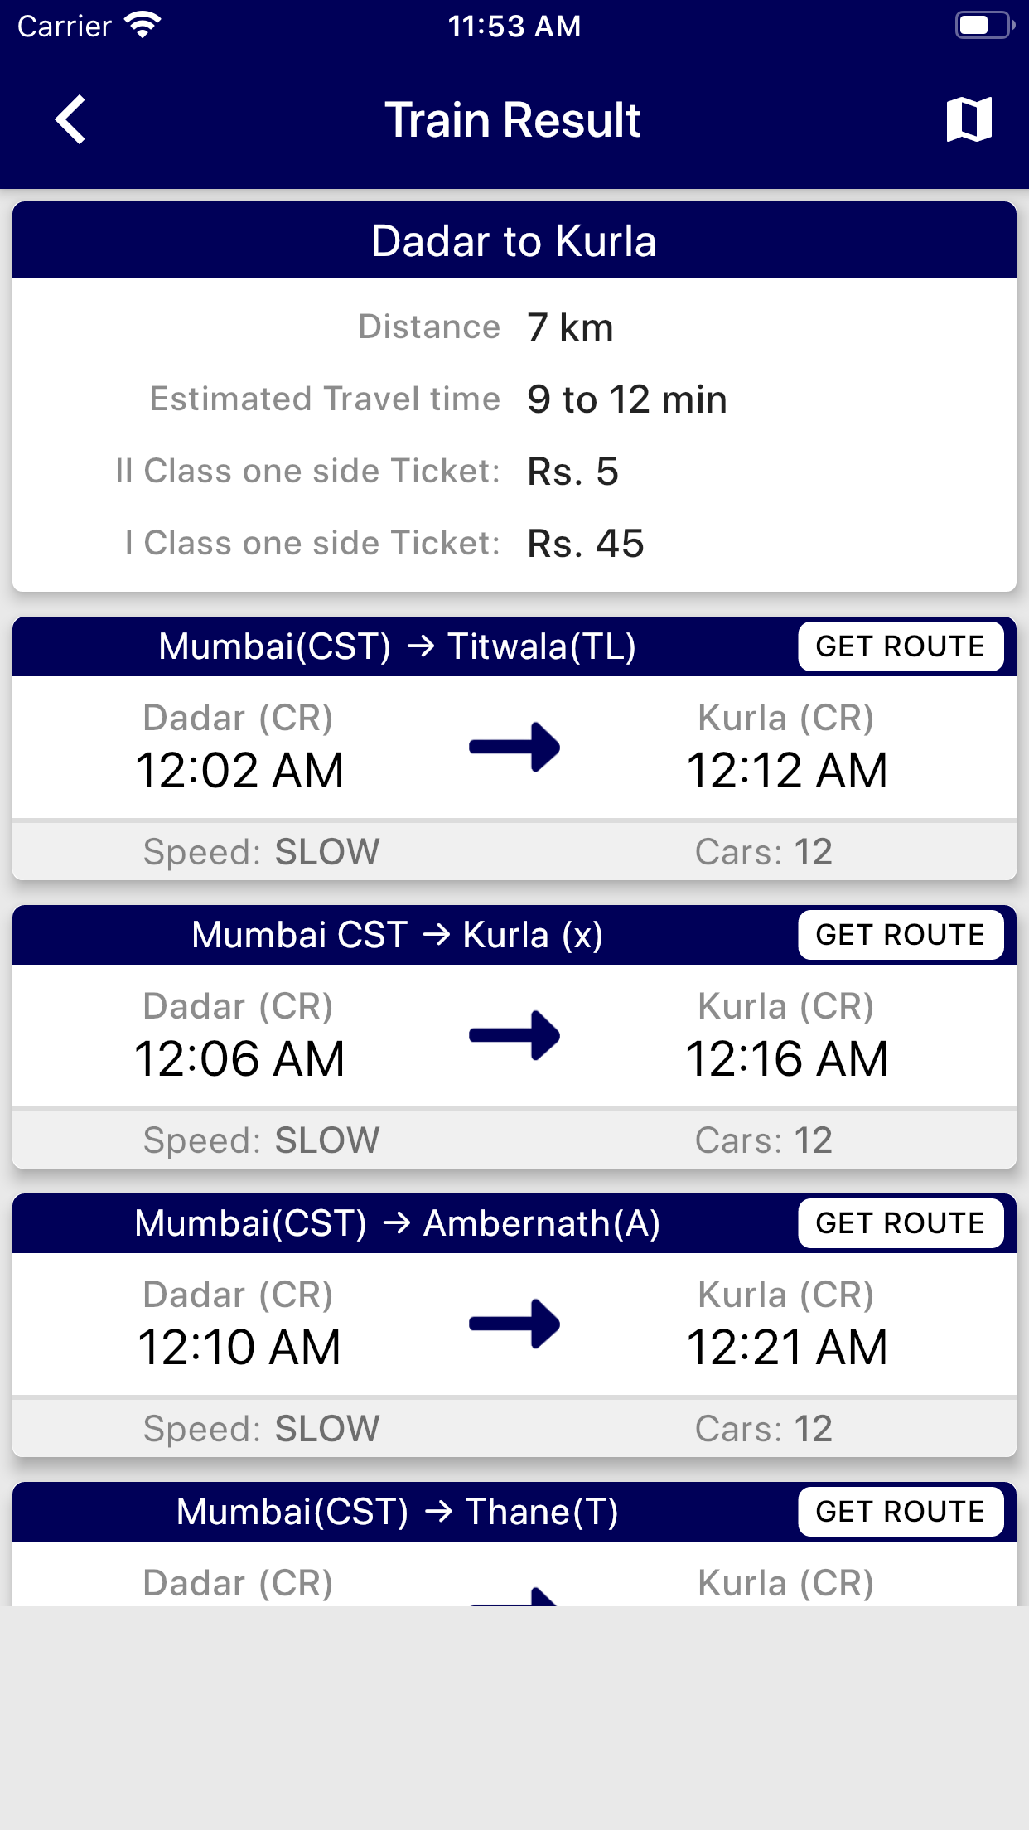Viewport: 1029px width, 1830px height.
Task: Click the arrow icon in 12:02 AM train
Action: [514, 747]
